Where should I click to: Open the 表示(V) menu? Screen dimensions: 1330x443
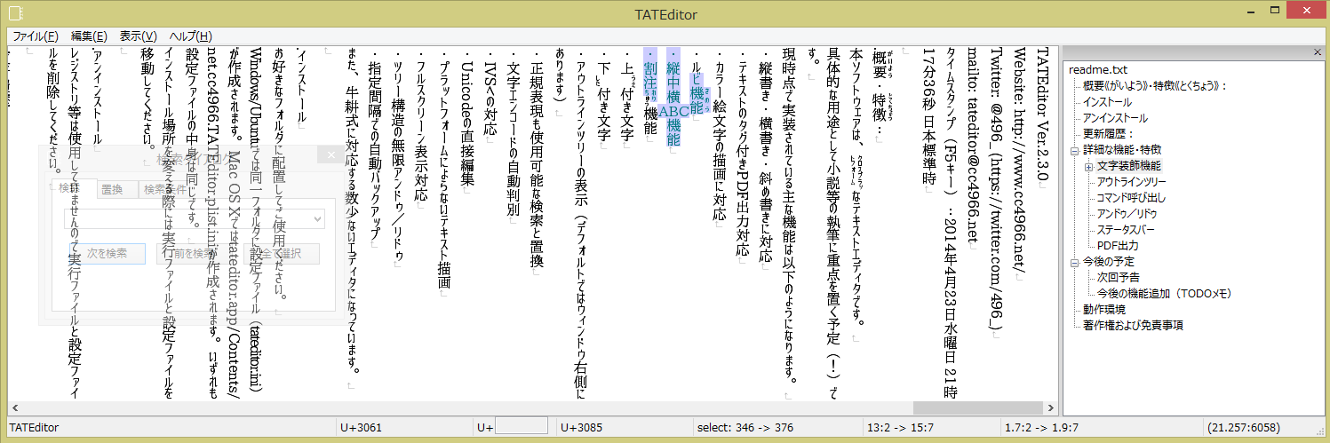coord(138,36)
